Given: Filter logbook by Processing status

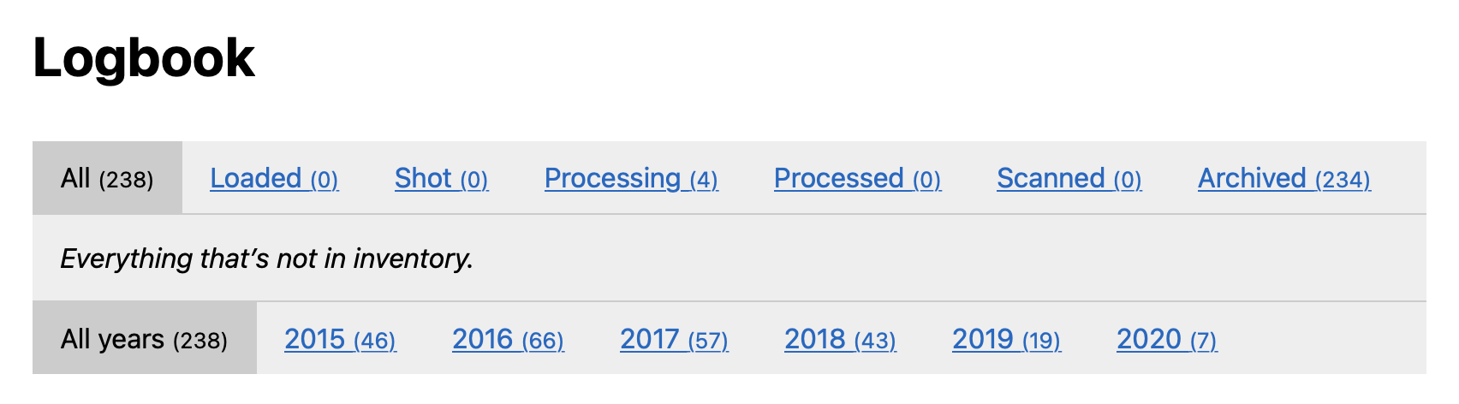Looking at the screenshot, I should pyautogui.click(x=631, y=178).
